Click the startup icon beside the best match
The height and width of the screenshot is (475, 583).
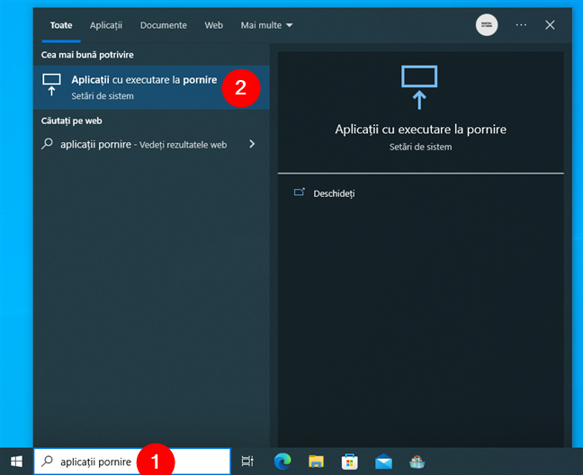tap(51, 85)
